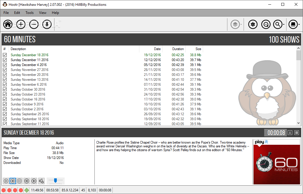Click the show list scrollbar thumb
This screenshot has width=303, height=194.
pos(298,55)
